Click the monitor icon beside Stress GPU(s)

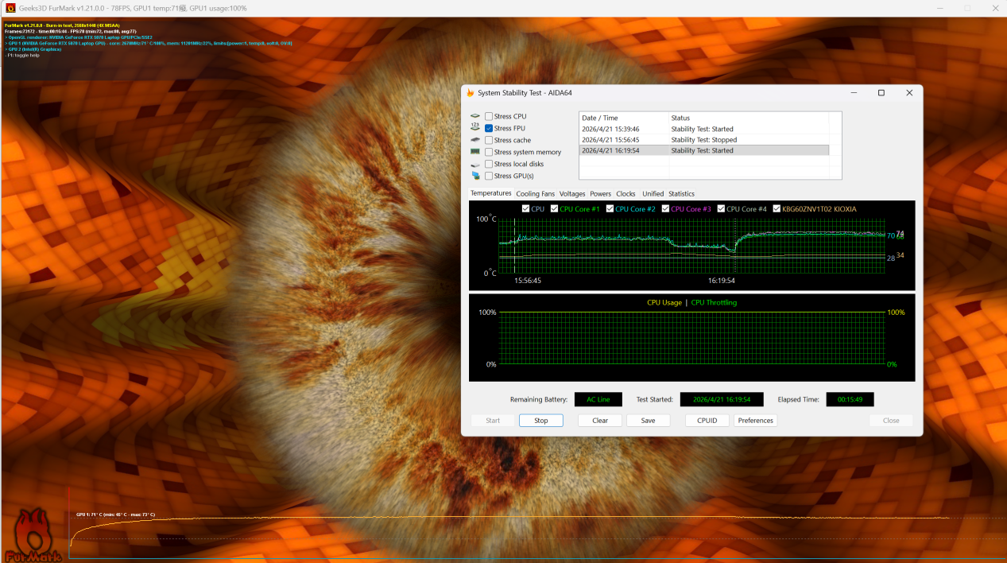(x=475, y=176)
